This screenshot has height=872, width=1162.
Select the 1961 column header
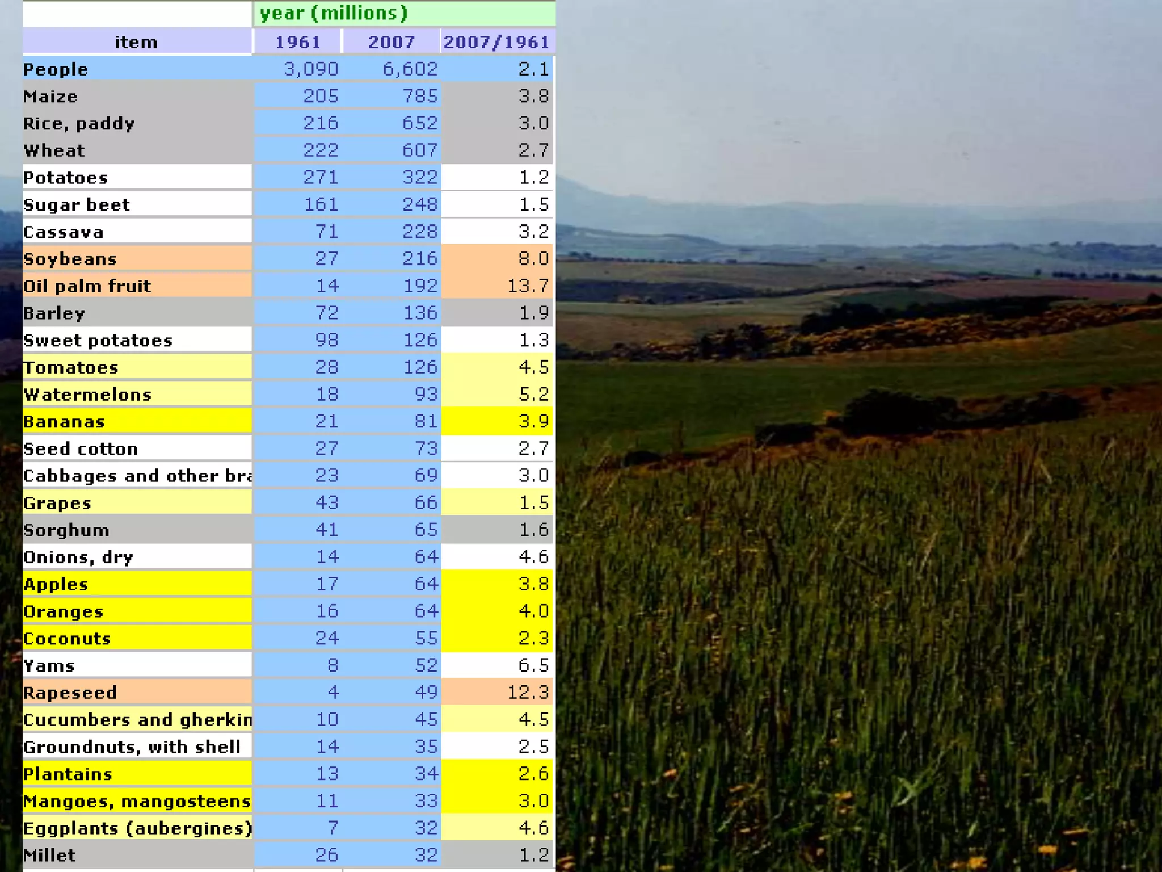click(x=297, y=41)
